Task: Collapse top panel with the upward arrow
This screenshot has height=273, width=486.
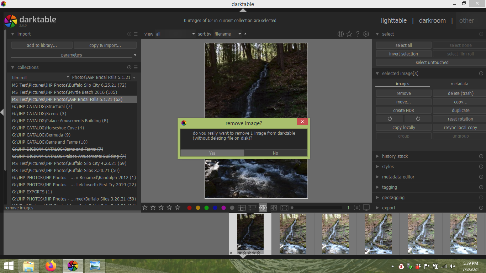Action: click(243, 10)
